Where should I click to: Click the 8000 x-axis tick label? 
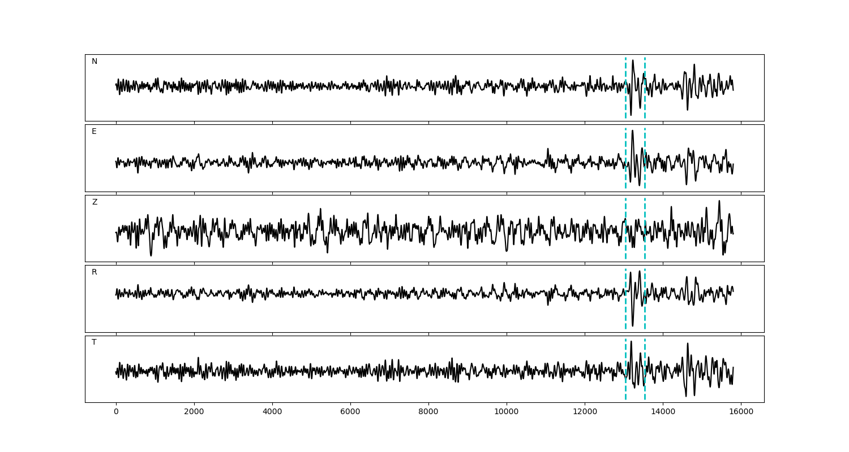tap(428, 412)
